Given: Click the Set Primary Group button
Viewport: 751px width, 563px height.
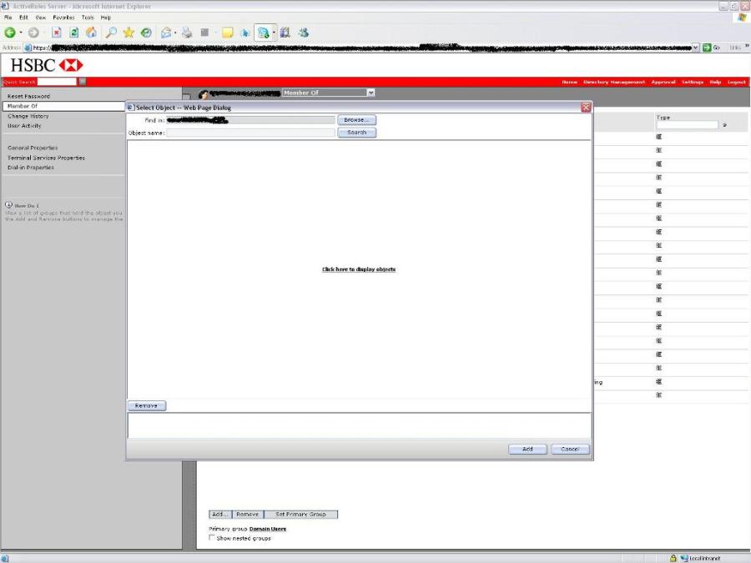Looking at the screenshot, I should (x=300, y=515).
